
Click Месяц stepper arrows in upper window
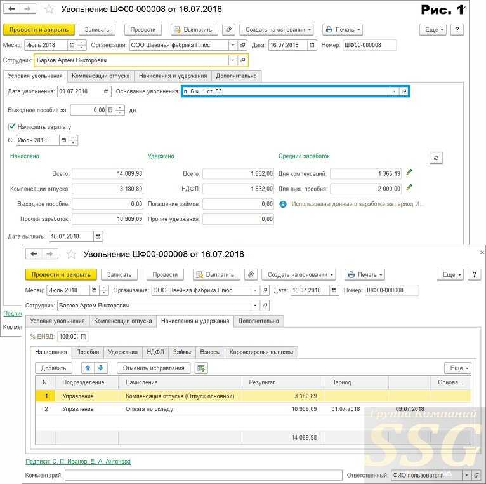click(81, 45)
